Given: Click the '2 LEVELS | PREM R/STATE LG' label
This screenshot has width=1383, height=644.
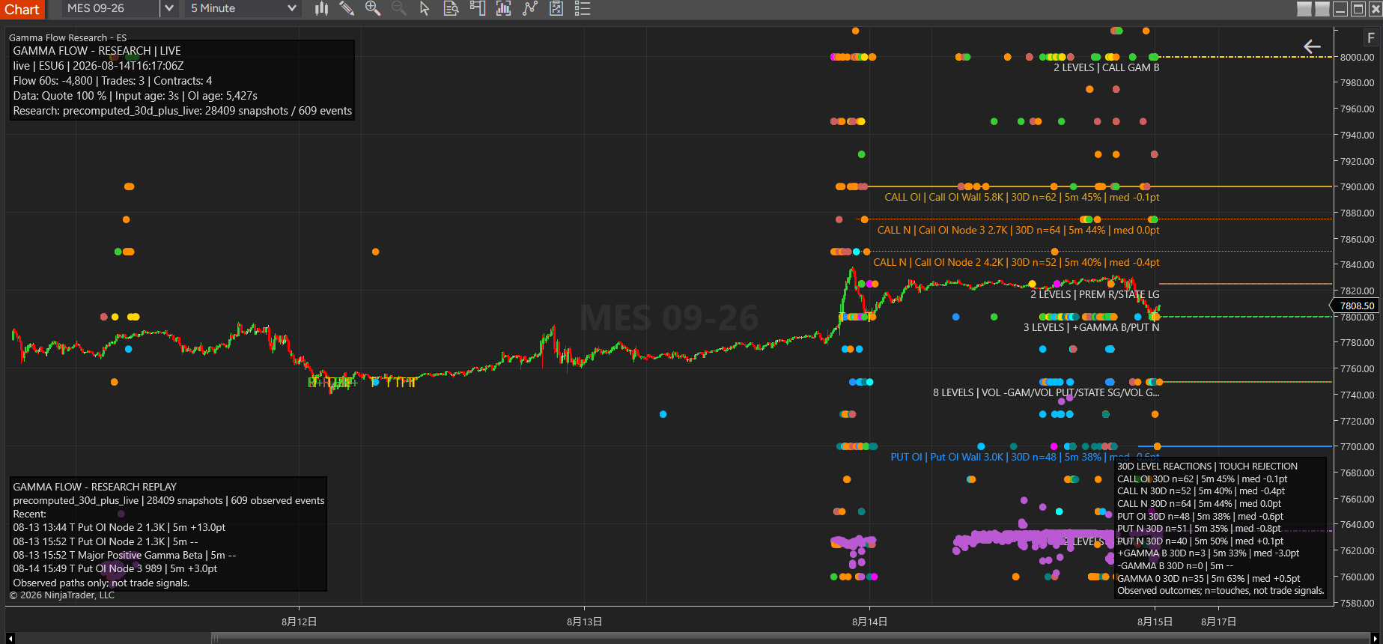Looking at the screenshot, I should pyautogui.click(x=1095, y=294).
